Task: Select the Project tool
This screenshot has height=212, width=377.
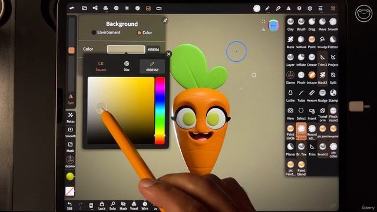Action: (x=333, y=60)
